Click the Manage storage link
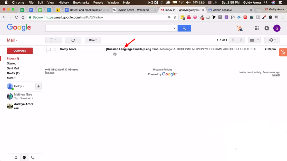The width and height of the screenshot is (287, 161). click(50, 72)
